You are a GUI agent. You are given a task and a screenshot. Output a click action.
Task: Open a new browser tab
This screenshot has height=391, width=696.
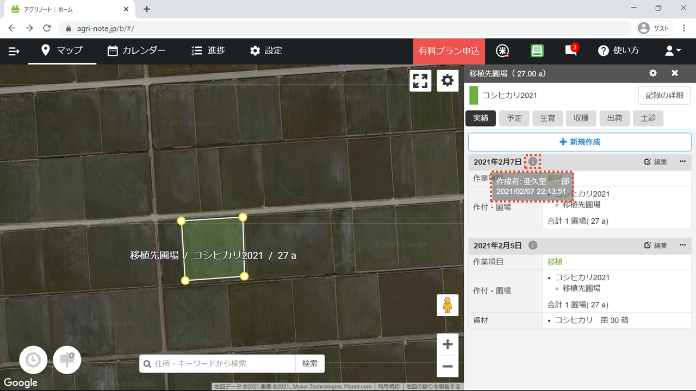click(x=147, y=9)
